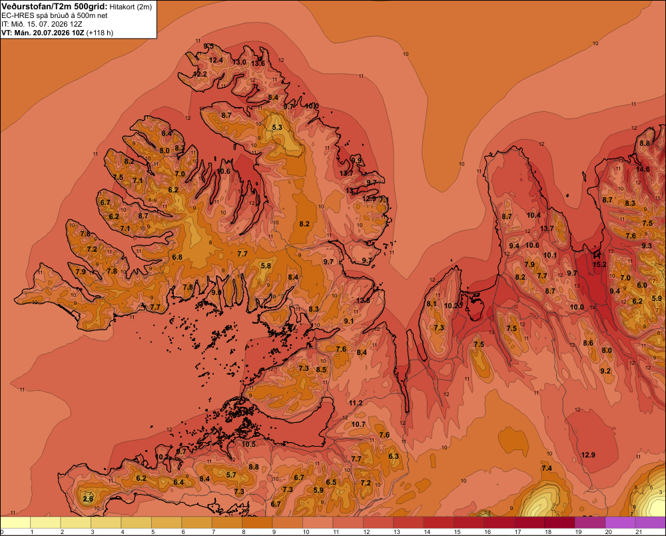666x536 pixels.
Task: Click the 5.3 temperature value
Action: (277, 127)
